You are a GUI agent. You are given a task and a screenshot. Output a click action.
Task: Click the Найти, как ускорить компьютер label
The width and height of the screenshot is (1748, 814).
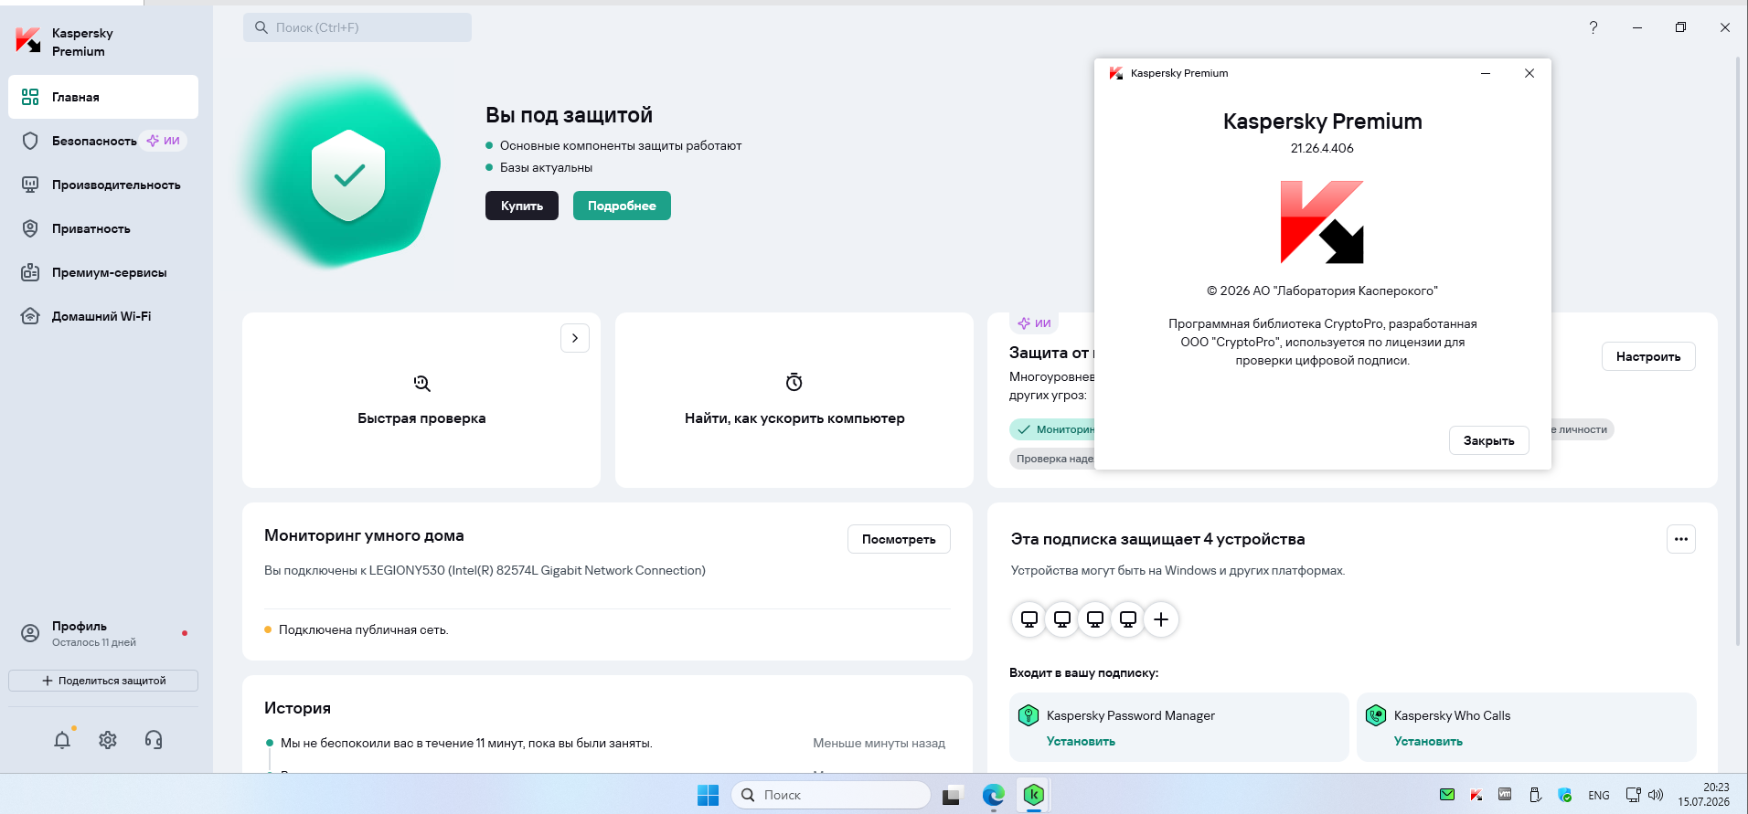(x=794, y=418)
